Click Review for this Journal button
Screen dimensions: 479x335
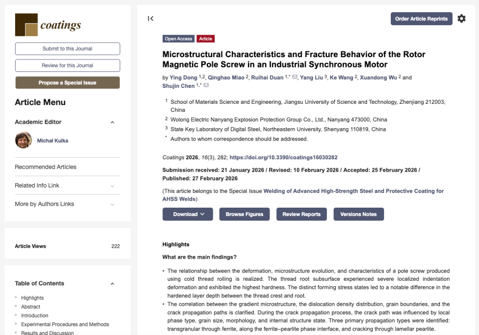(67, 65)
